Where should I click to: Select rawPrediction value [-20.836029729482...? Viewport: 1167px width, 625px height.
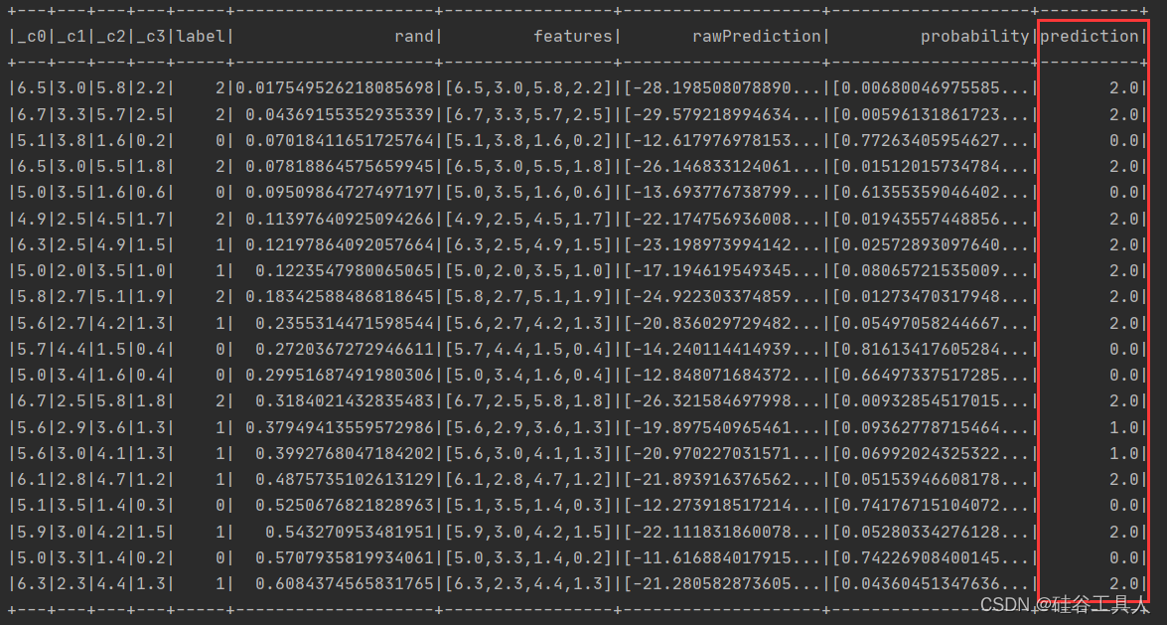point(722,323)
